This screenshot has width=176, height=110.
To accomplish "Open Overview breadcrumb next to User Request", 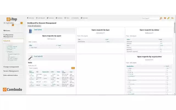I will (51, 18).
